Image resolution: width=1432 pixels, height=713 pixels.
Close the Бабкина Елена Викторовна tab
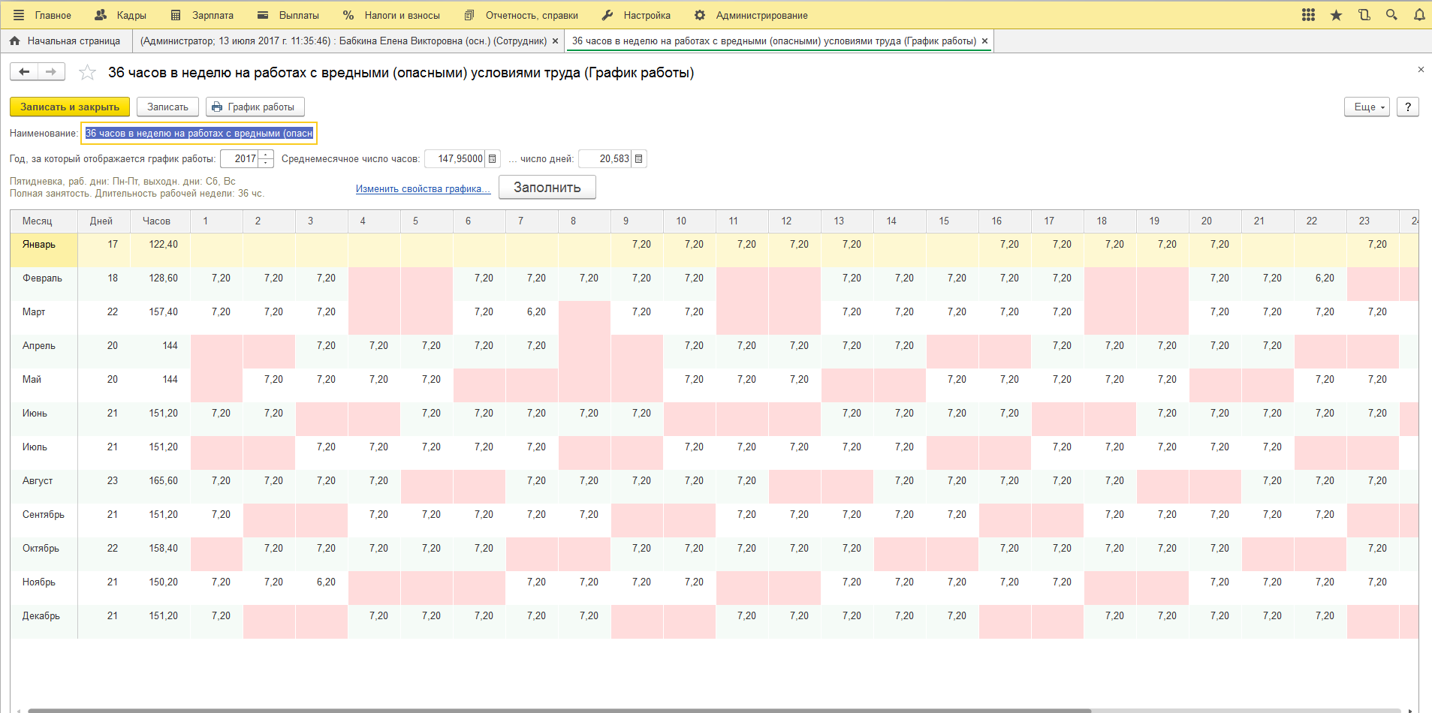coord(555,41)
